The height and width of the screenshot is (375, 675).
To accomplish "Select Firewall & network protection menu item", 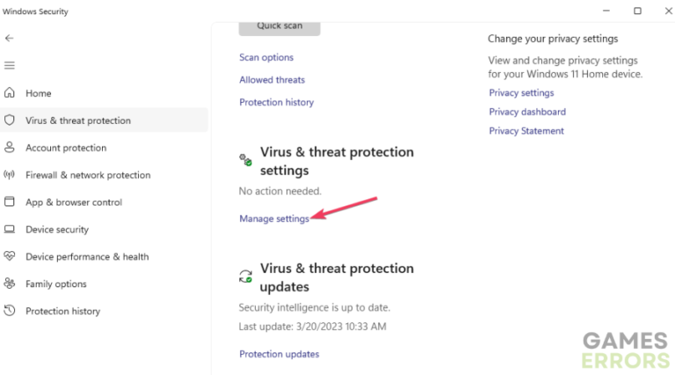I will pos(88,175).
